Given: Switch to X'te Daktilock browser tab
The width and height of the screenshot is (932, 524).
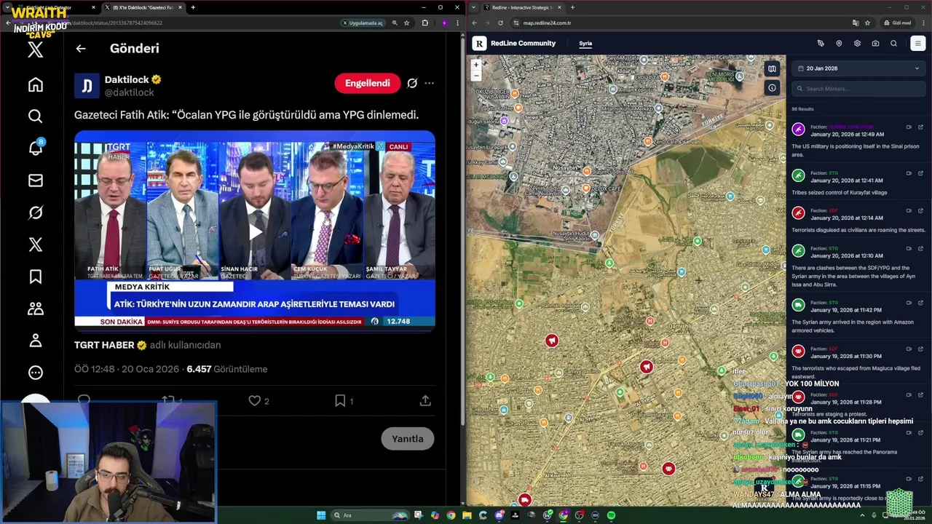Looking at the screenshot, I should (142, 7).
